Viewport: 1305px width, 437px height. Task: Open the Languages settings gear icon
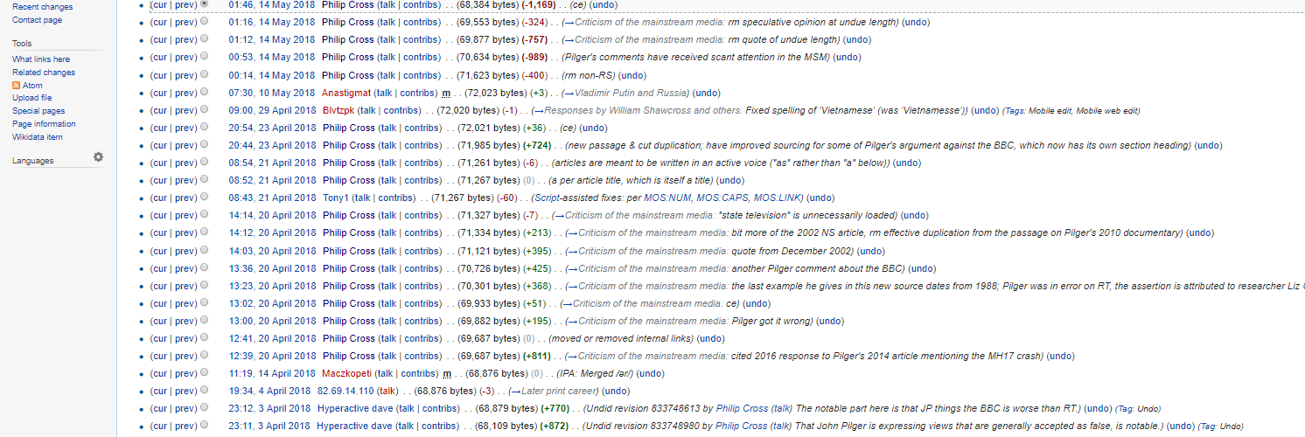click(x=99, y=157)
